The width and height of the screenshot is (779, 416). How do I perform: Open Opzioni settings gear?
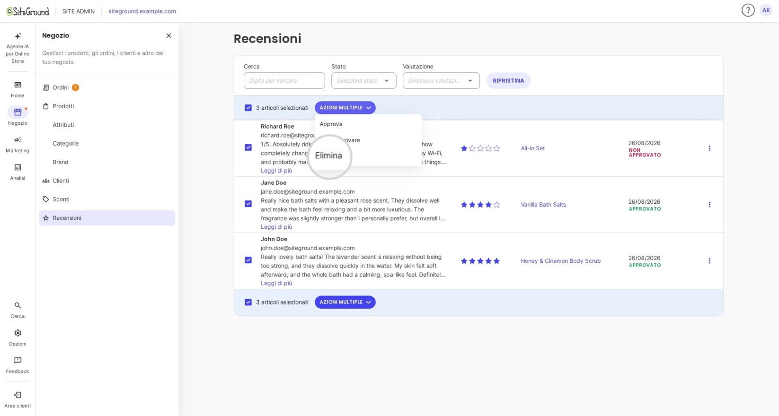pyautogui.click(x=18, y=338)
